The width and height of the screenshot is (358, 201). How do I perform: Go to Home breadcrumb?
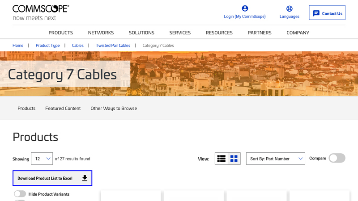(x=18, y=46)
